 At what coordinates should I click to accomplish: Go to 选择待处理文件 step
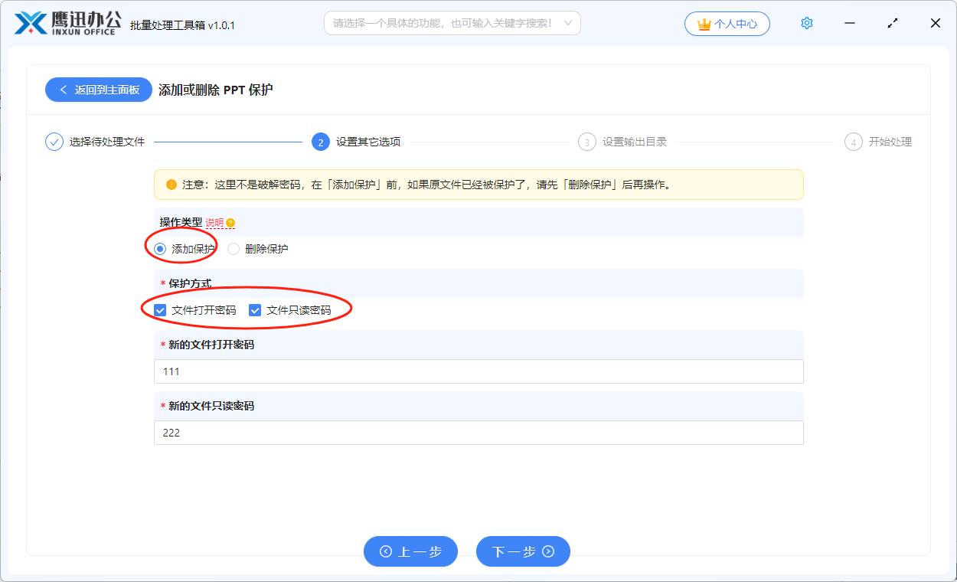pyautogui.click(x=107, y=142)
